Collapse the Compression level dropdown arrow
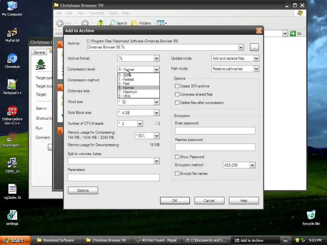 156,69
